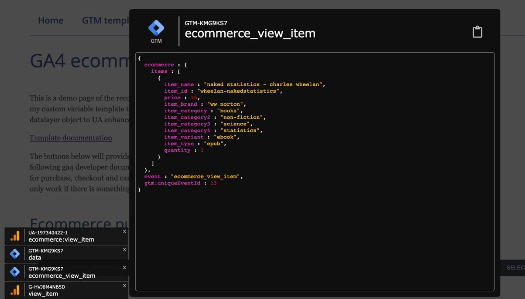
Task: Click the GTM-KMG9KS7 container ID in panel header
Action: pos(206,23)
